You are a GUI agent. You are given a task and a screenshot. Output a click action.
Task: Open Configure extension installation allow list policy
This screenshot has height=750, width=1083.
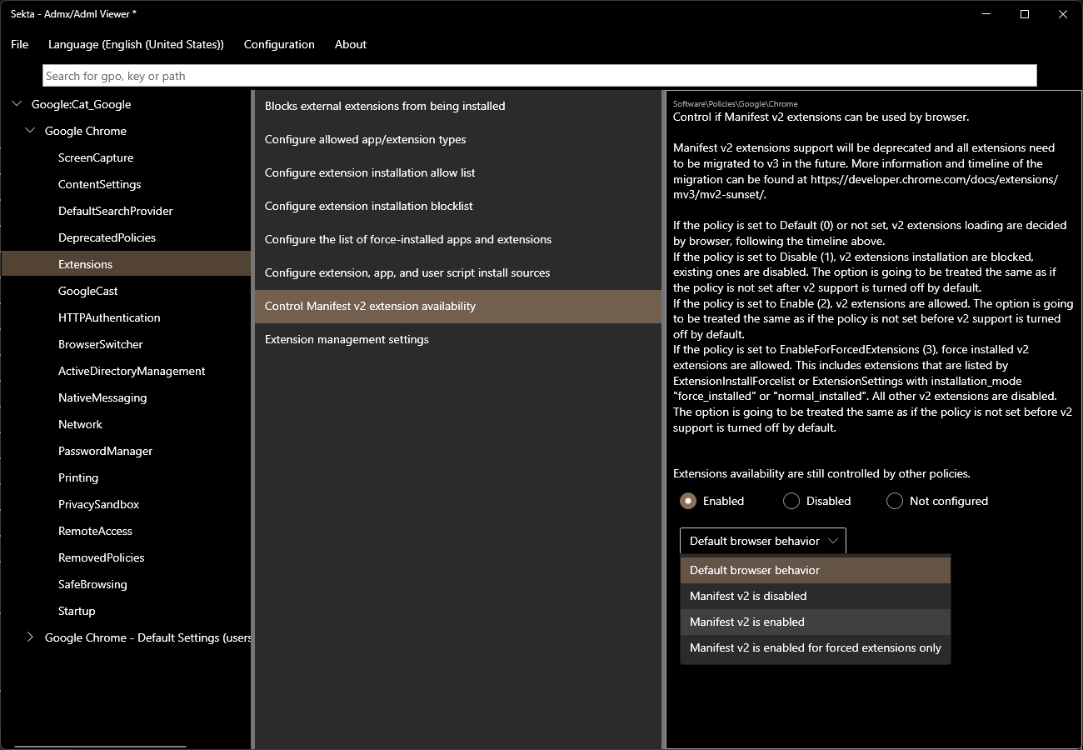pos(458,172)
